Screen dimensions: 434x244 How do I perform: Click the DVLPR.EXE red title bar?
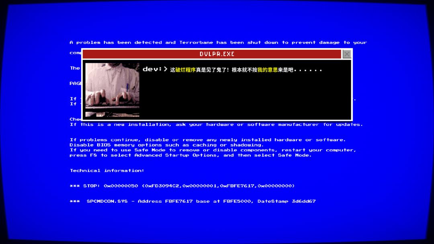[212, 54]
